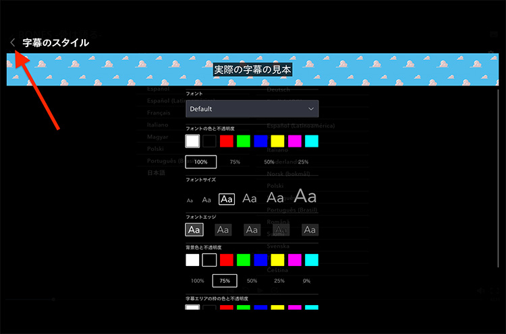Viewport: 506px width, 334px height.
Task: Click the subtitle sample preview banner
Action: tap(253, 70)
